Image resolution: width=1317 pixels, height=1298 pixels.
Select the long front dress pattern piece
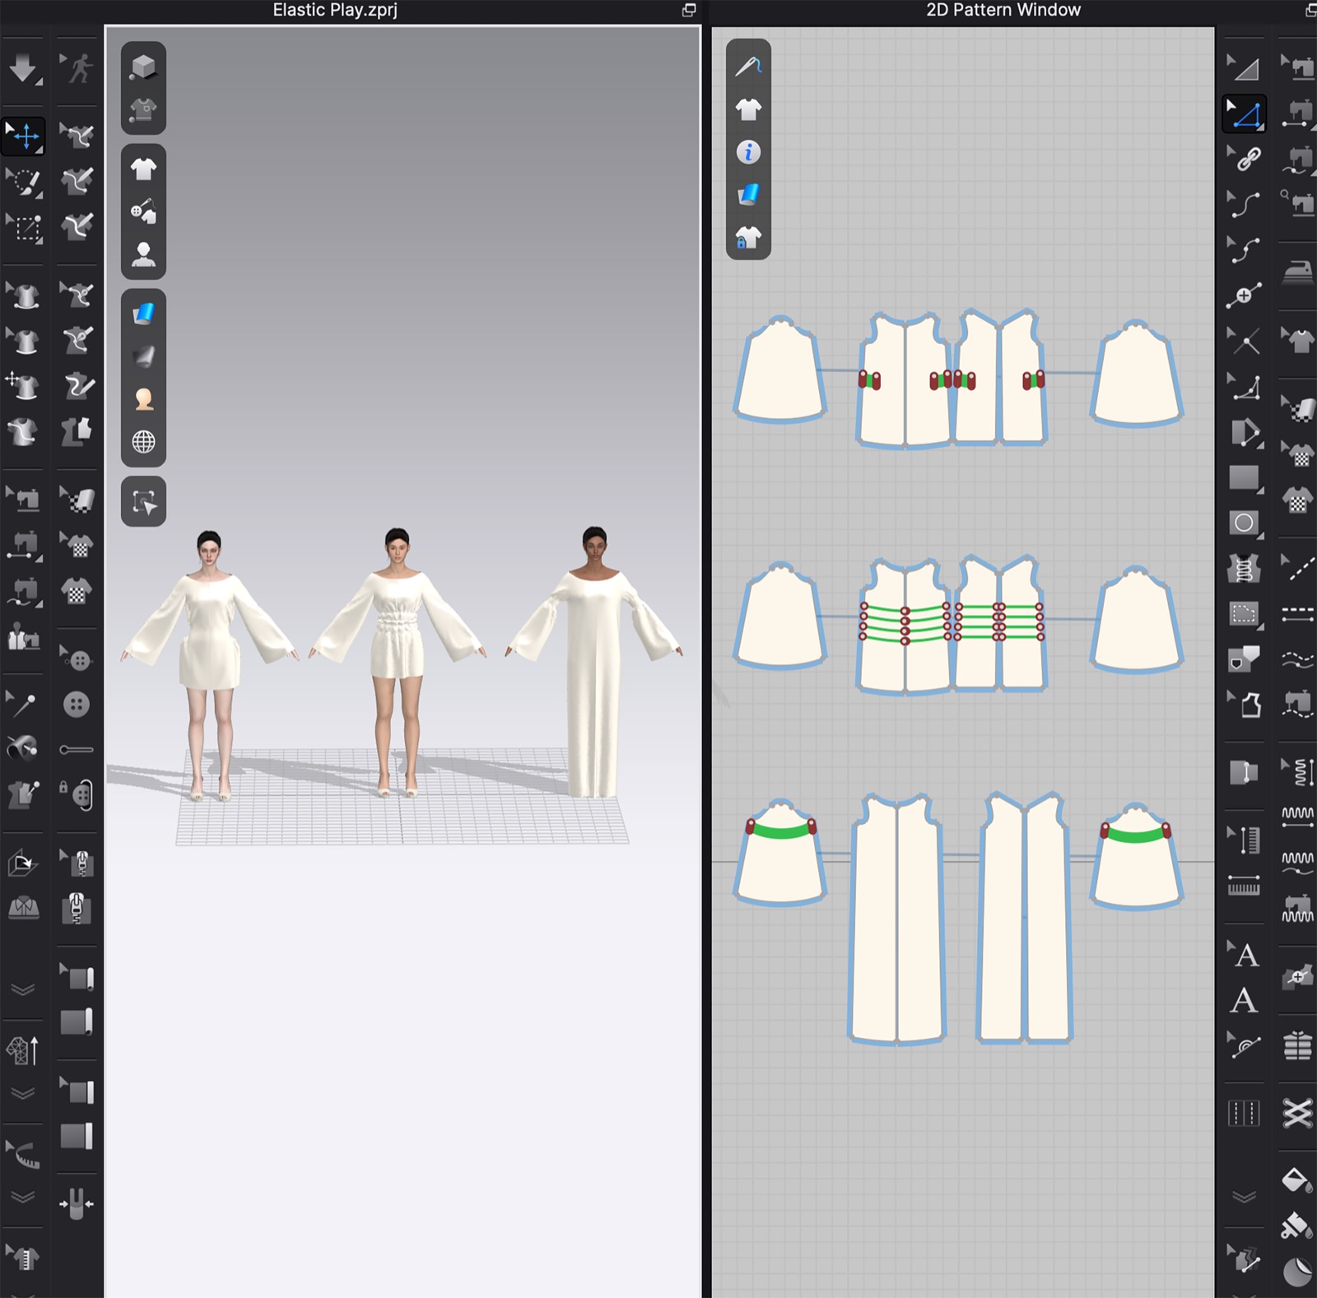[x=897, y=919]
